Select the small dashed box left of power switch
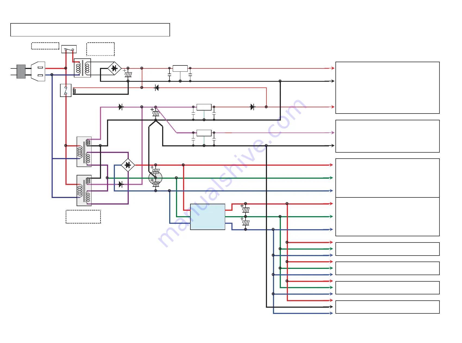The height and width of the screenshot is (343, 462). [x=45, y=46]
